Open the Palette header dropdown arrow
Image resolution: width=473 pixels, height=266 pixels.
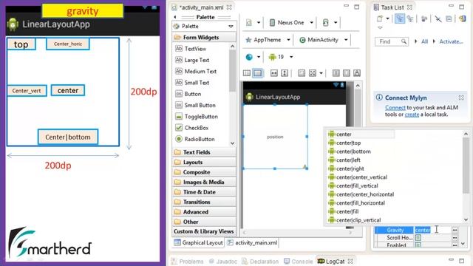coord(231,27)
